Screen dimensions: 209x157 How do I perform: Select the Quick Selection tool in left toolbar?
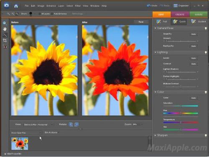(x=5, y=35)
